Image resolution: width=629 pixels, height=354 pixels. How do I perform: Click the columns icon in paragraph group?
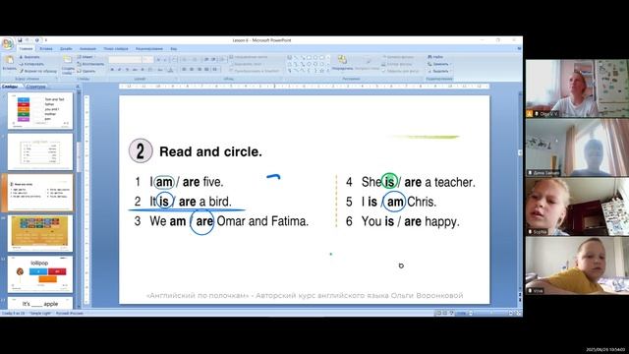pos(214,70)
